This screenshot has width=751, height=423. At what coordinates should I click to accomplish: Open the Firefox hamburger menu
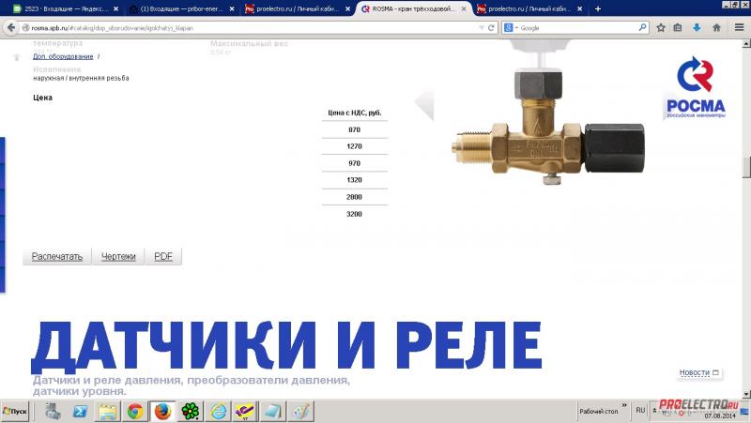tap(740, 28)
